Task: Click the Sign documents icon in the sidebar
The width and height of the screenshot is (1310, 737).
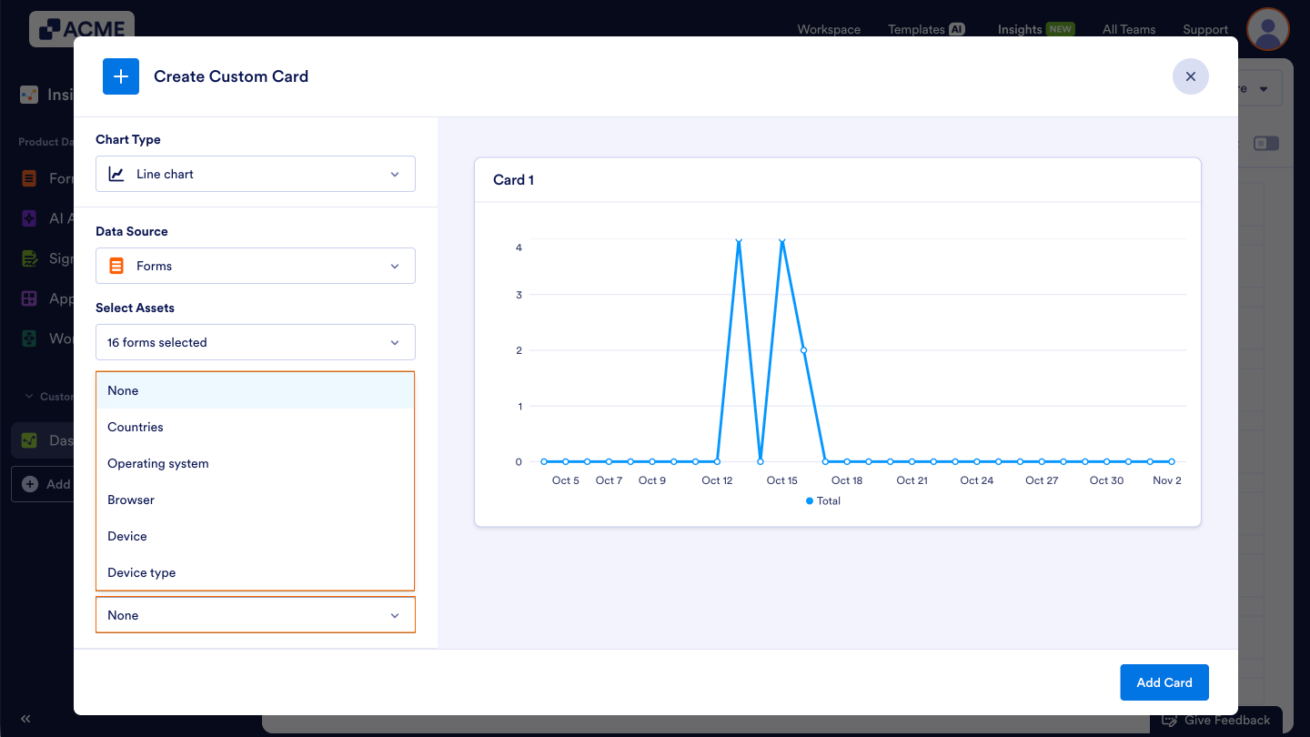Action: click(27, 258)
